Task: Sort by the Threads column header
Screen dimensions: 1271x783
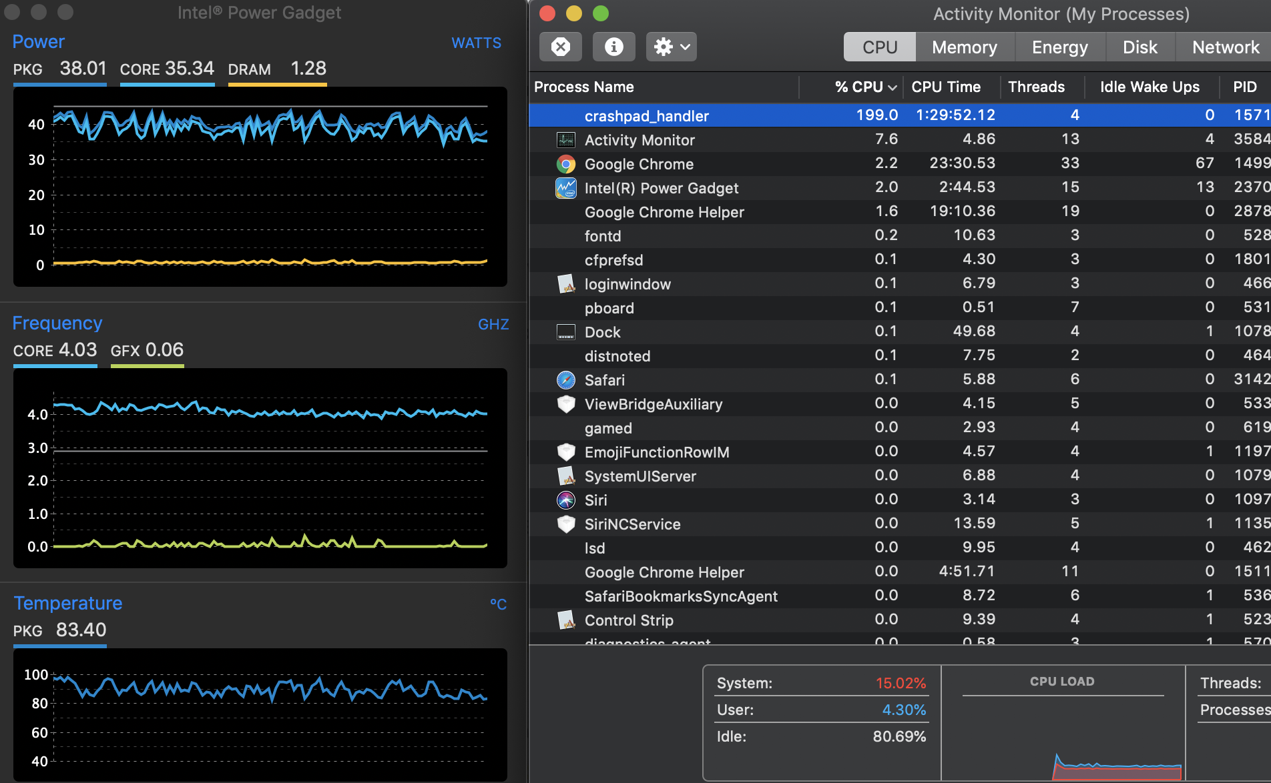Action: [x=1036, y=87]
